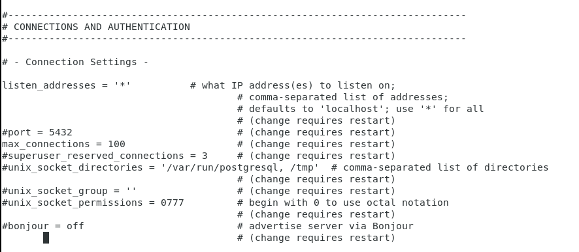The height and width of the screenshot is (252, 579).
Task: Click the '/var/run/postgresql, /tmp' path value
Action: 240,167
